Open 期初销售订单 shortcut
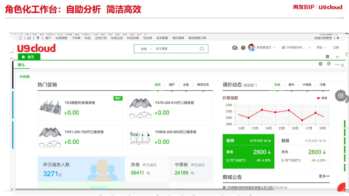This screenshot has width=349, height=196. click(x=197, y=38)
